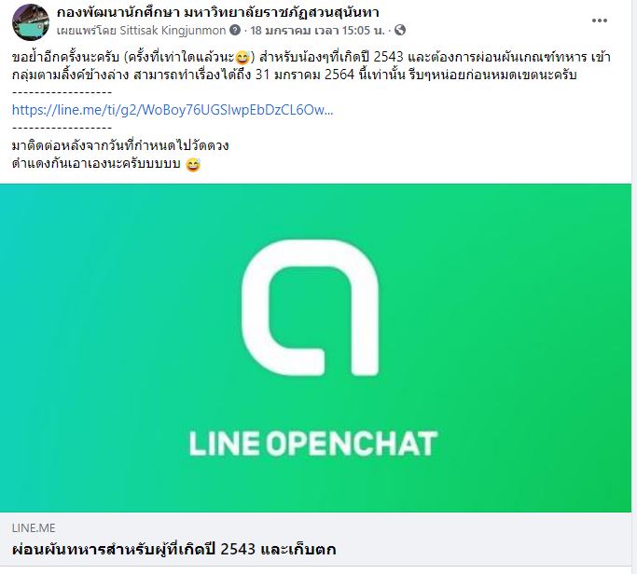Open the line.me/ti/g2 group invite link
Screen dimensions: 637x574
point(173,110)
